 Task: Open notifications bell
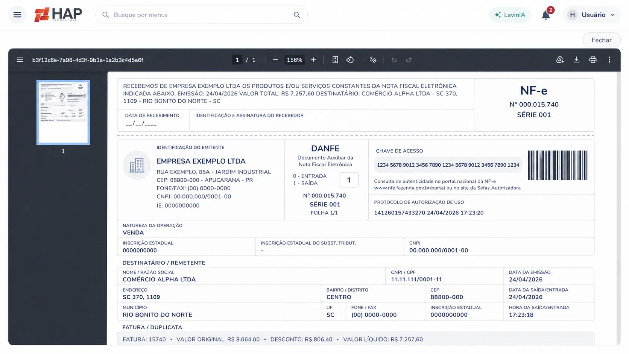546,15
